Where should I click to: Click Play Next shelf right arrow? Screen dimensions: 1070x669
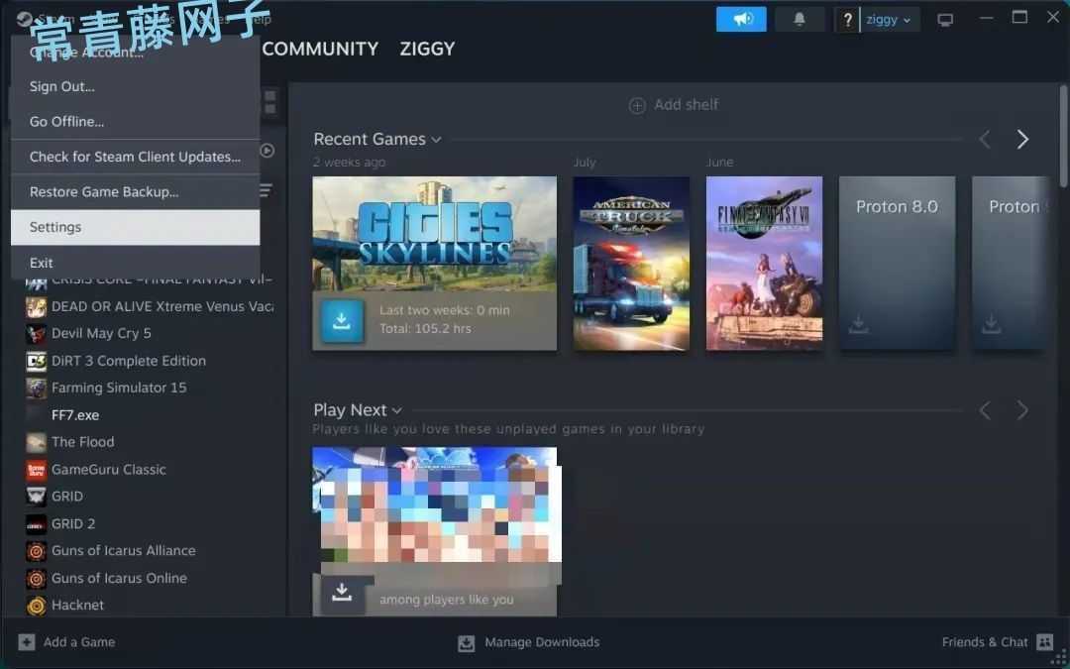point(1022,410)
